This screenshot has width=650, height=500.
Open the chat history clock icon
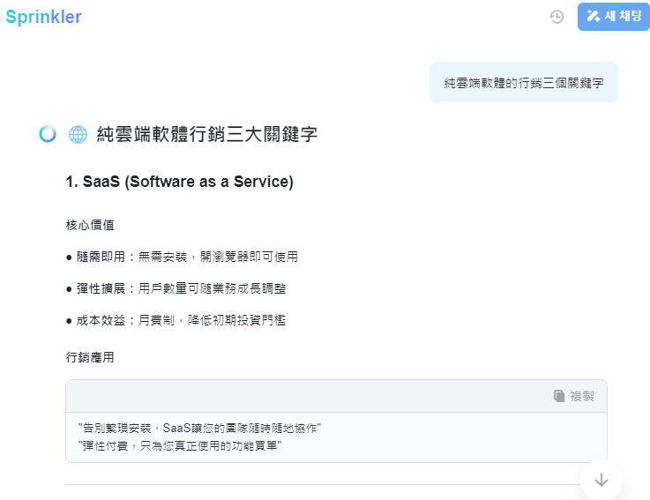point(557,17)
